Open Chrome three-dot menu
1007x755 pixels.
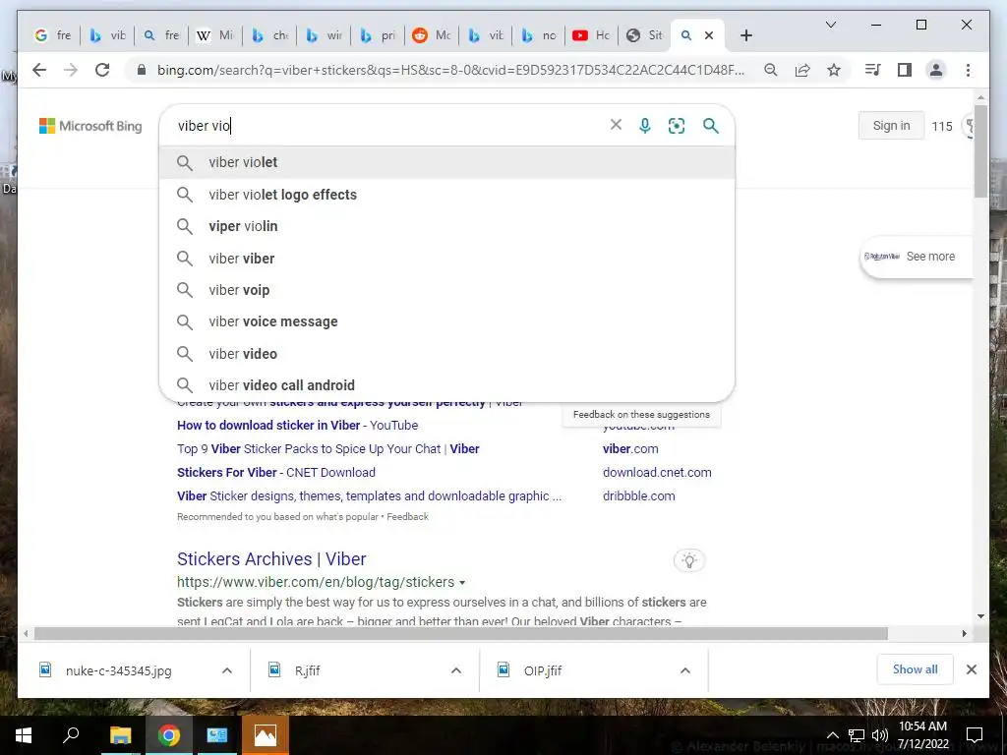[968, 70]
